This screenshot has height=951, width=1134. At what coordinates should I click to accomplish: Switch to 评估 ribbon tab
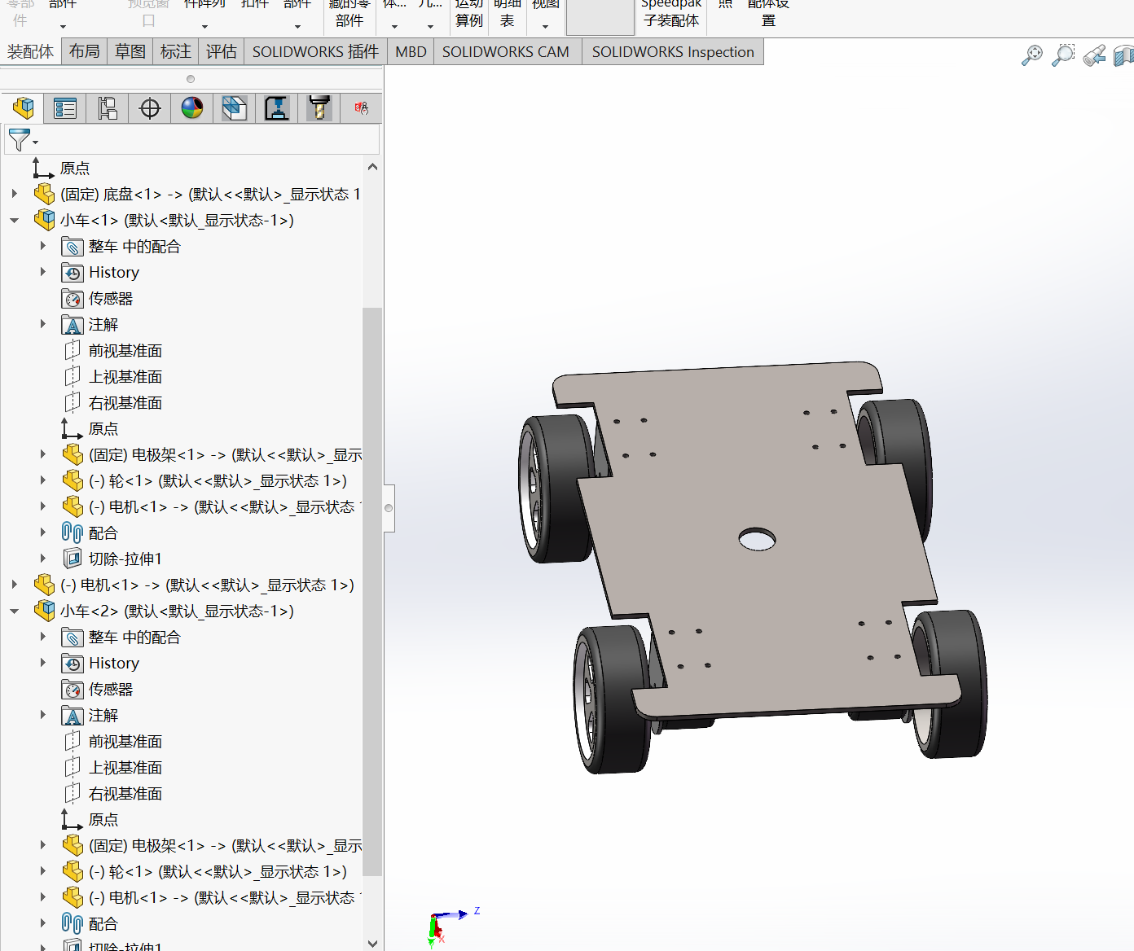tap(221, 51)
